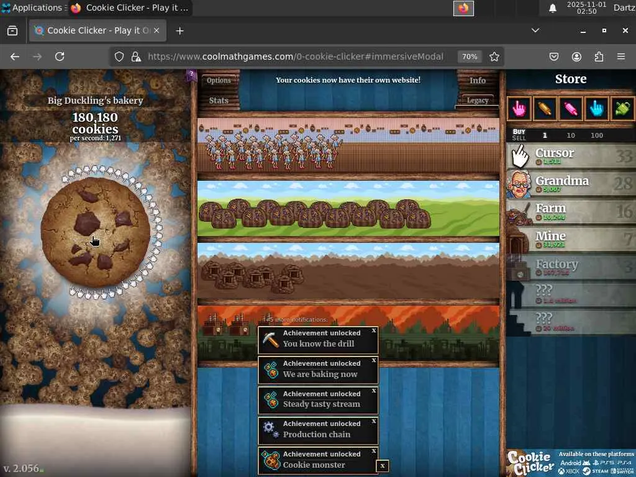Reload the Cookie Clicker page

(x=60, y=57)
